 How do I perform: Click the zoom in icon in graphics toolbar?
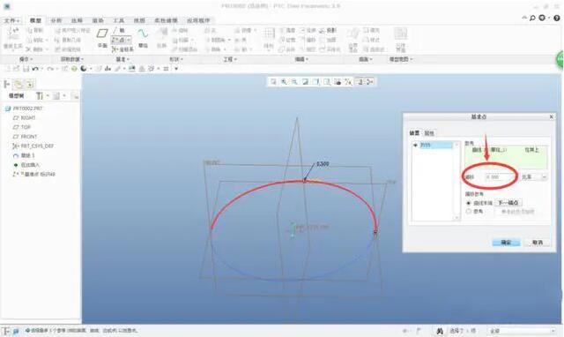pyautogui.click(x=284, y=82)
